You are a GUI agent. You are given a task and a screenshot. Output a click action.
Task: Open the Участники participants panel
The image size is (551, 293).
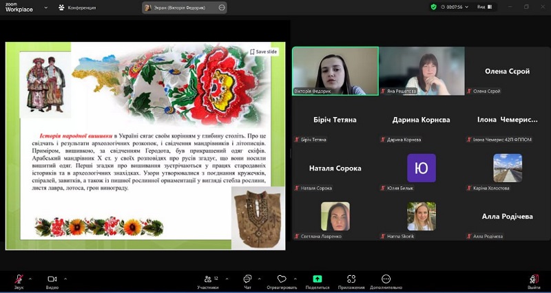[x=207, y=281]
